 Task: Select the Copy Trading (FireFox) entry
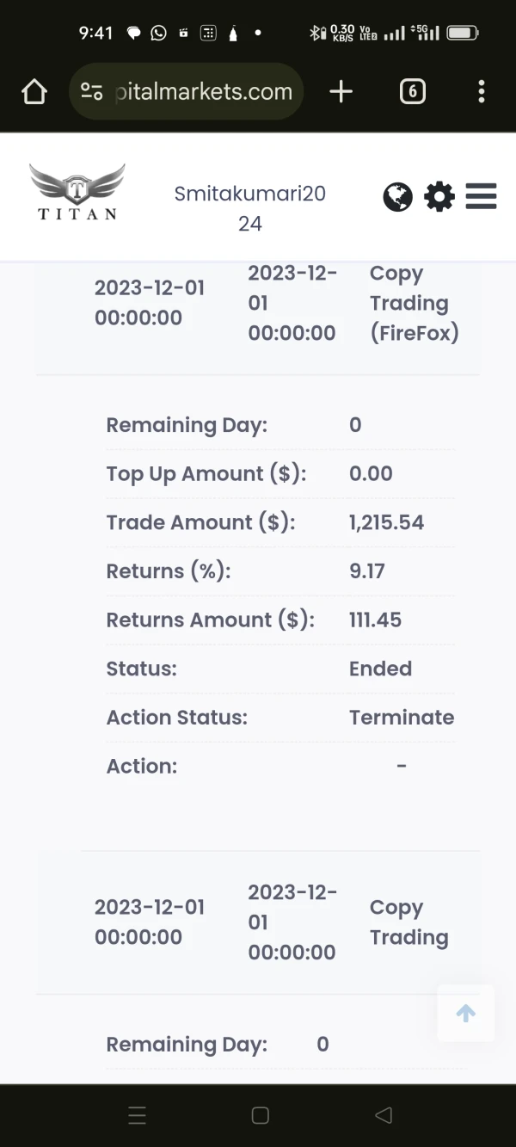pos(414,303)
